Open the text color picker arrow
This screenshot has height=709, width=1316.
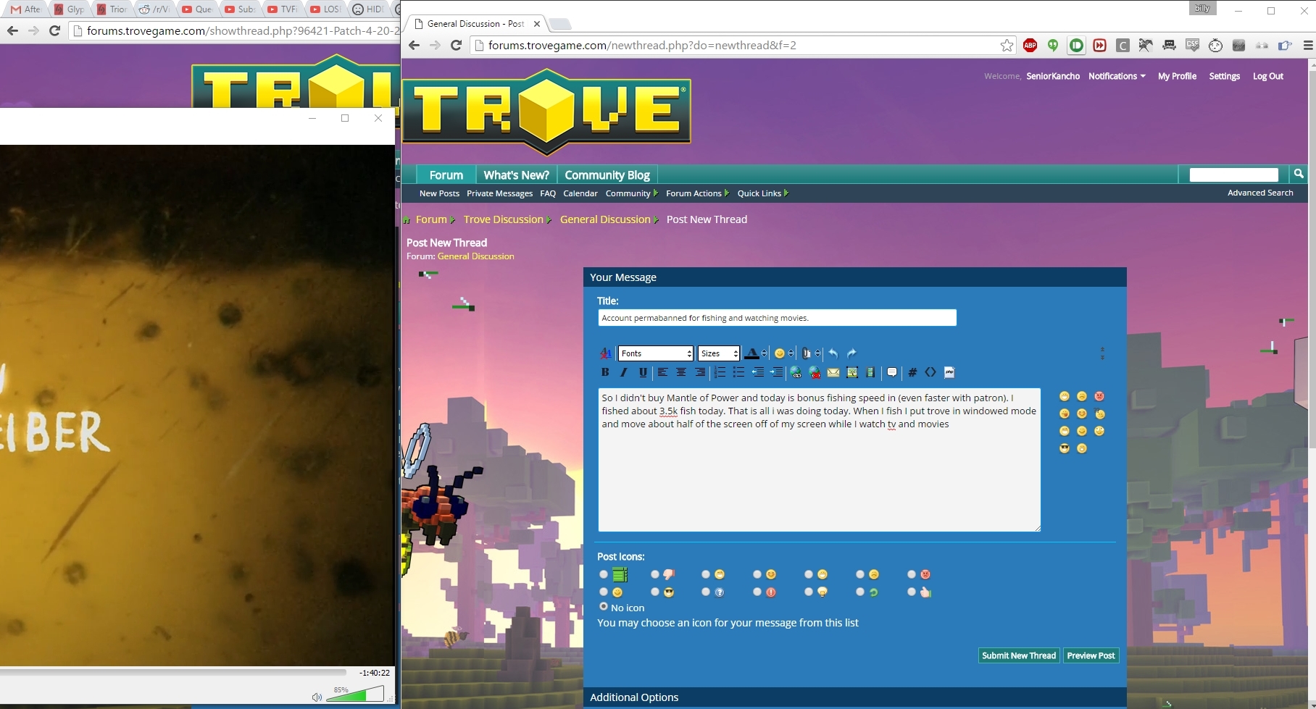coord(764,353)
